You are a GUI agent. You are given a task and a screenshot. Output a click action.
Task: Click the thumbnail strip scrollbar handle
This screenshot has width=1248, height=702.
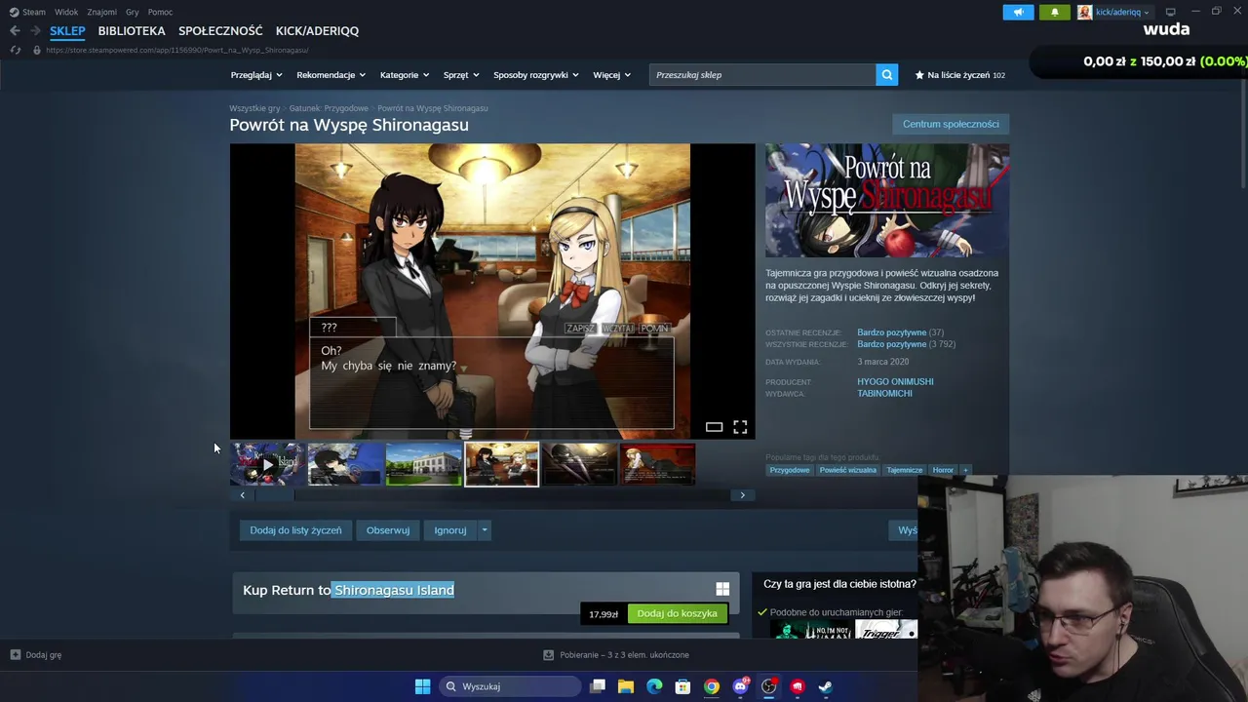tap(274, 495)
